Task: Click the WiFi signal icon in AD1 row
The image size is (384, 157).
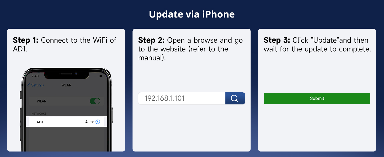Action: click(92, 122)
